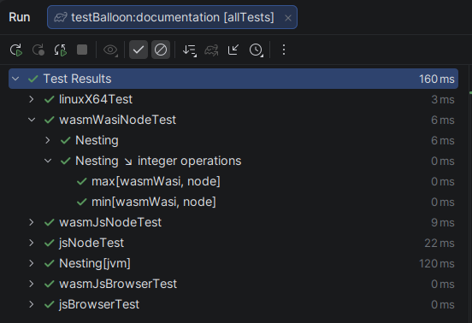Expand the wasmJsBrowserTest node

(32, 284)
